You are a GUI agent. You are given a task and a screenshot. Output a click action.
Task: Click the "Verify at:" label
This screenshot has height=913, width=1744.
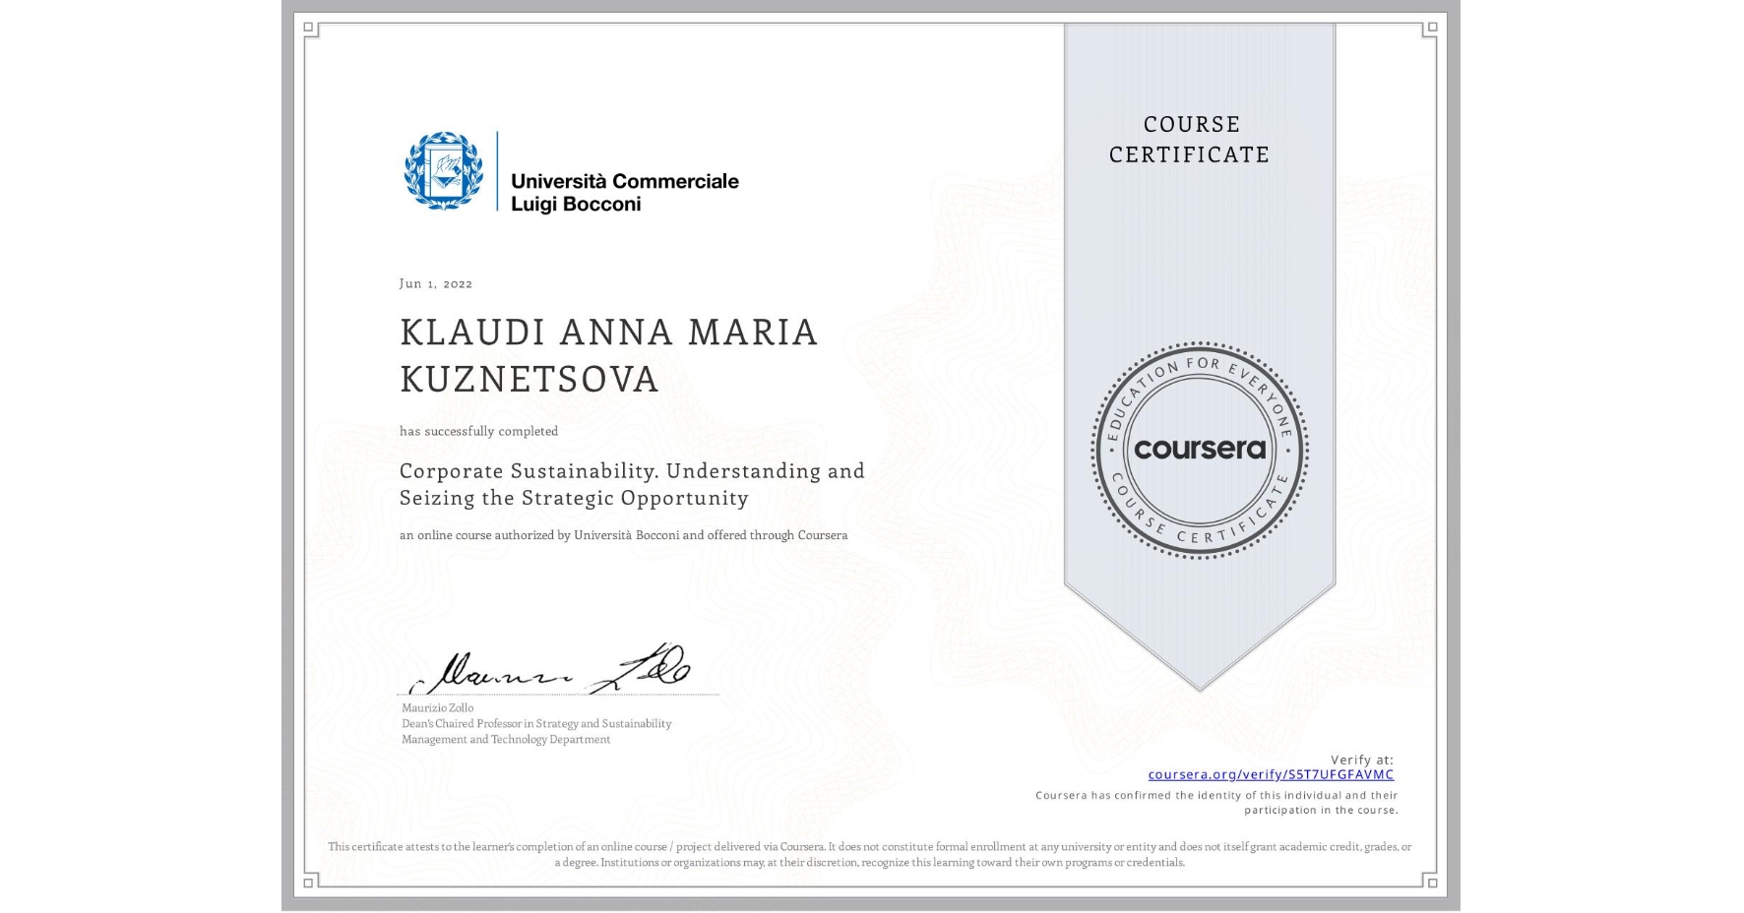pos(1362,759)
